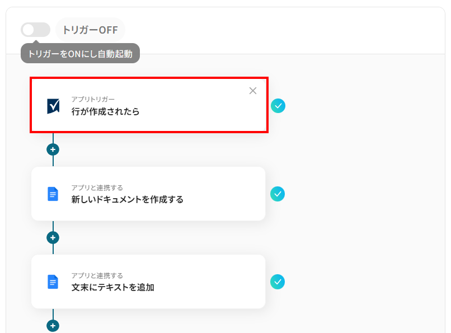Select the 新しいドキュメントを作成する title text
Screen dimensions: 451x333
(x=127, y=199)
